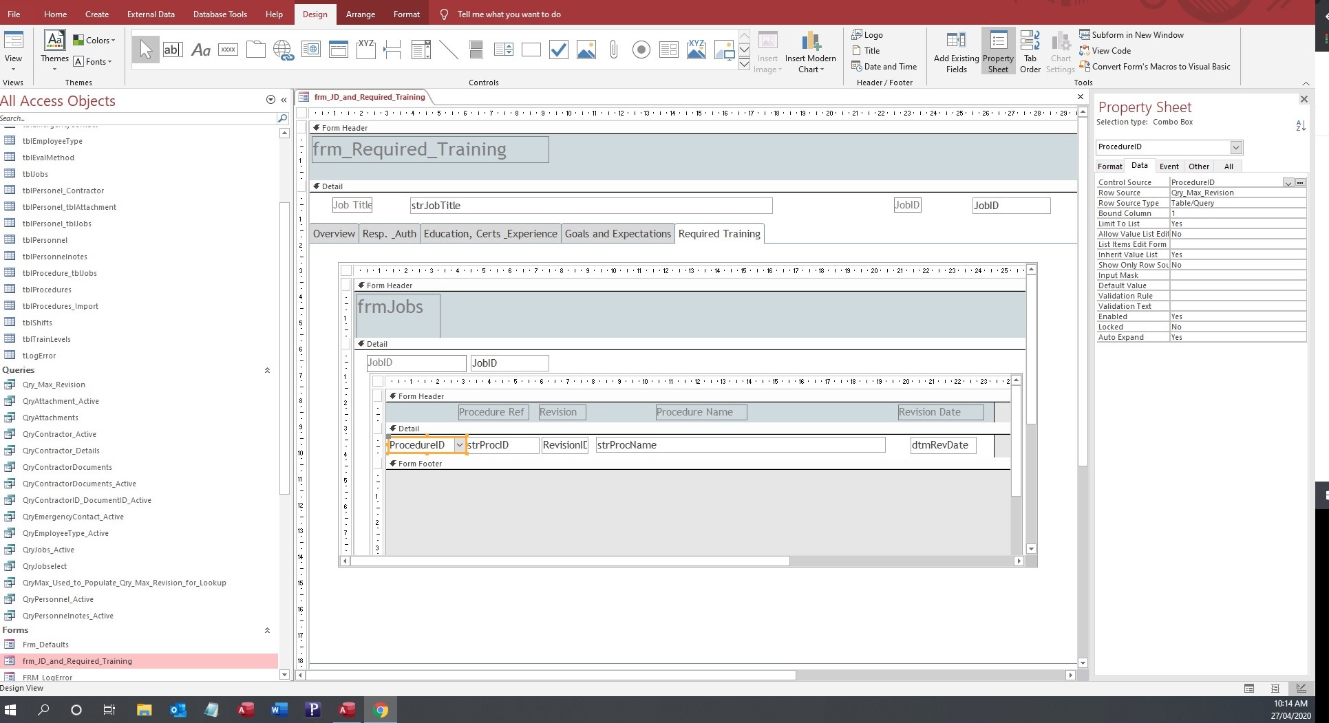The height and width of the screenshot is (723, 1329).
Task: Select the Option Button control tool
Action: pyautogui.click(x=641, y=50)
